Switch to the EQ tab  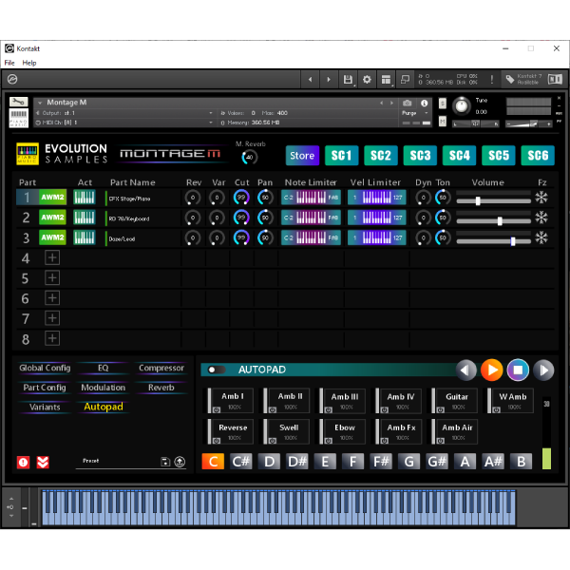(x=104, y=368)
